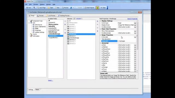
Task: Click the editable? link text
Action: coord(79,19)
